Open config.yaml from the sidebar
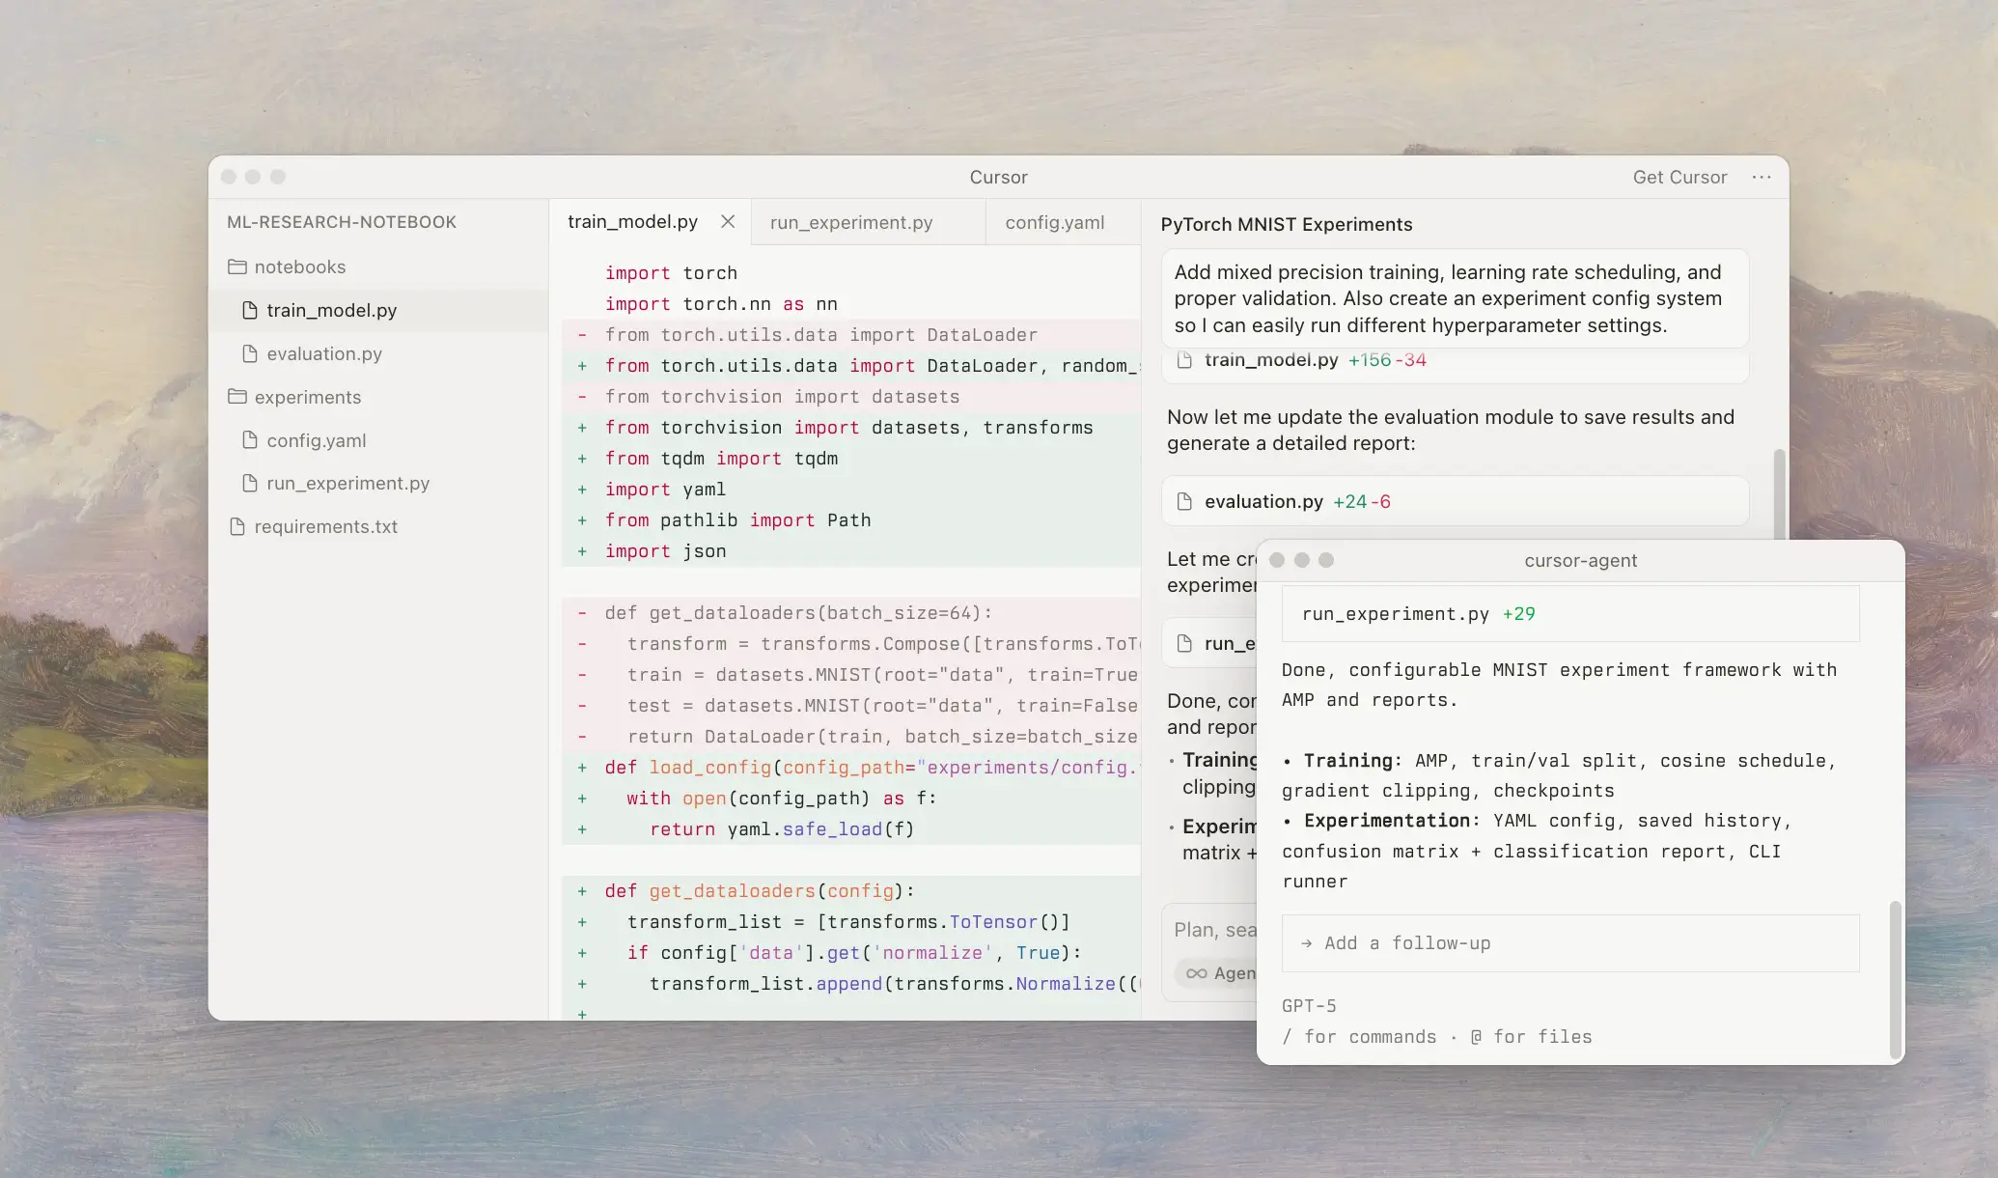Viewport: 1998px width, 1178px height. pos(314,440)
